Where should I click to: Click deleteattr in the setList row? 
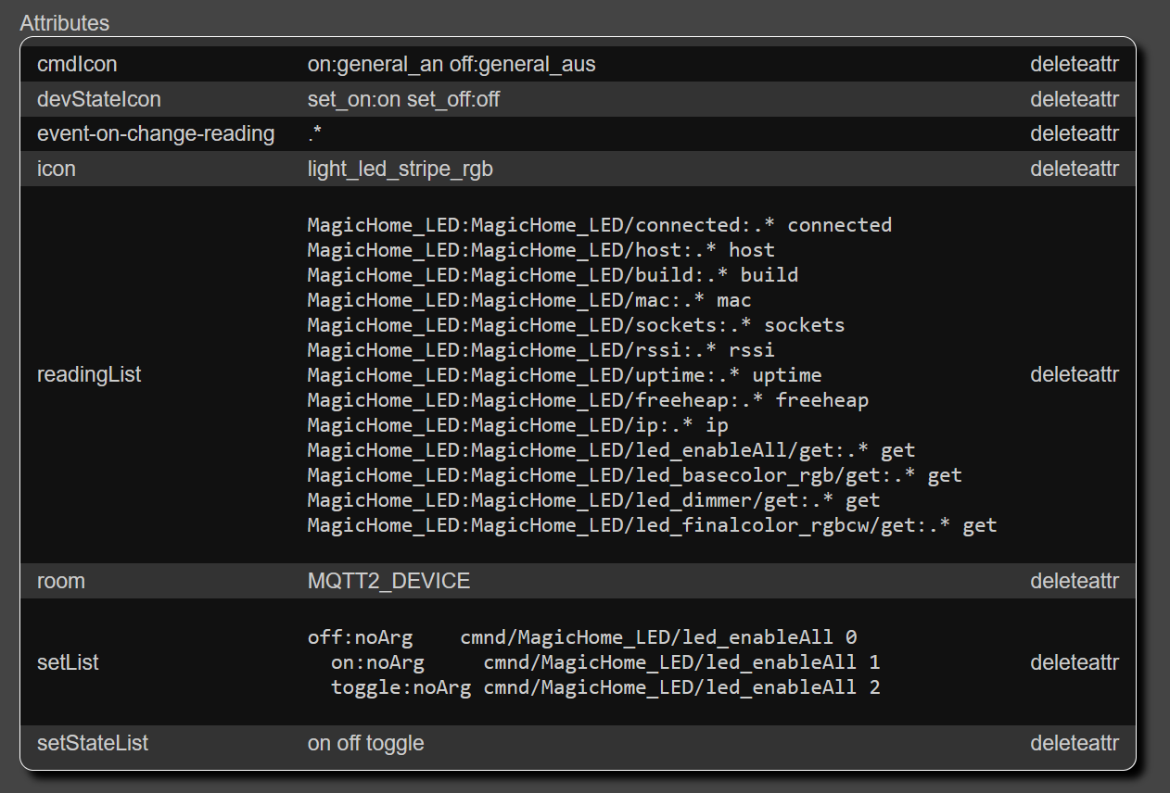point(1075,663)
